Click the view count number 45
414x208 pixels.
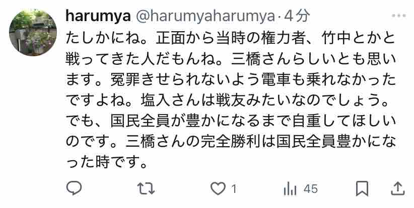tap(310, 189)
